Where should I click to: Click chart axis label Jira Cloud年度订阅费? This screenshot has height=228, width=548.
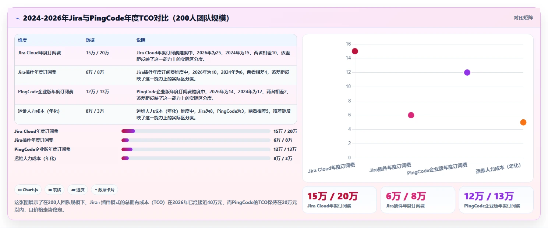click(332, 168)
